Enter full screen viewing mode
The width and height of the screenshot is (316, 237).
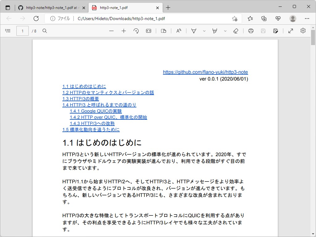(290, 31)
